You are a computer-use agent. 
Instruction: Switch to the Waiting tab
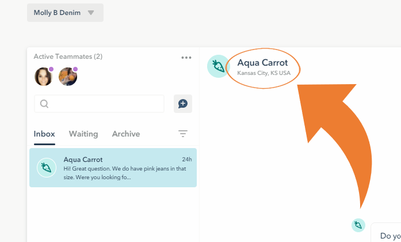[x=83, y=134]
